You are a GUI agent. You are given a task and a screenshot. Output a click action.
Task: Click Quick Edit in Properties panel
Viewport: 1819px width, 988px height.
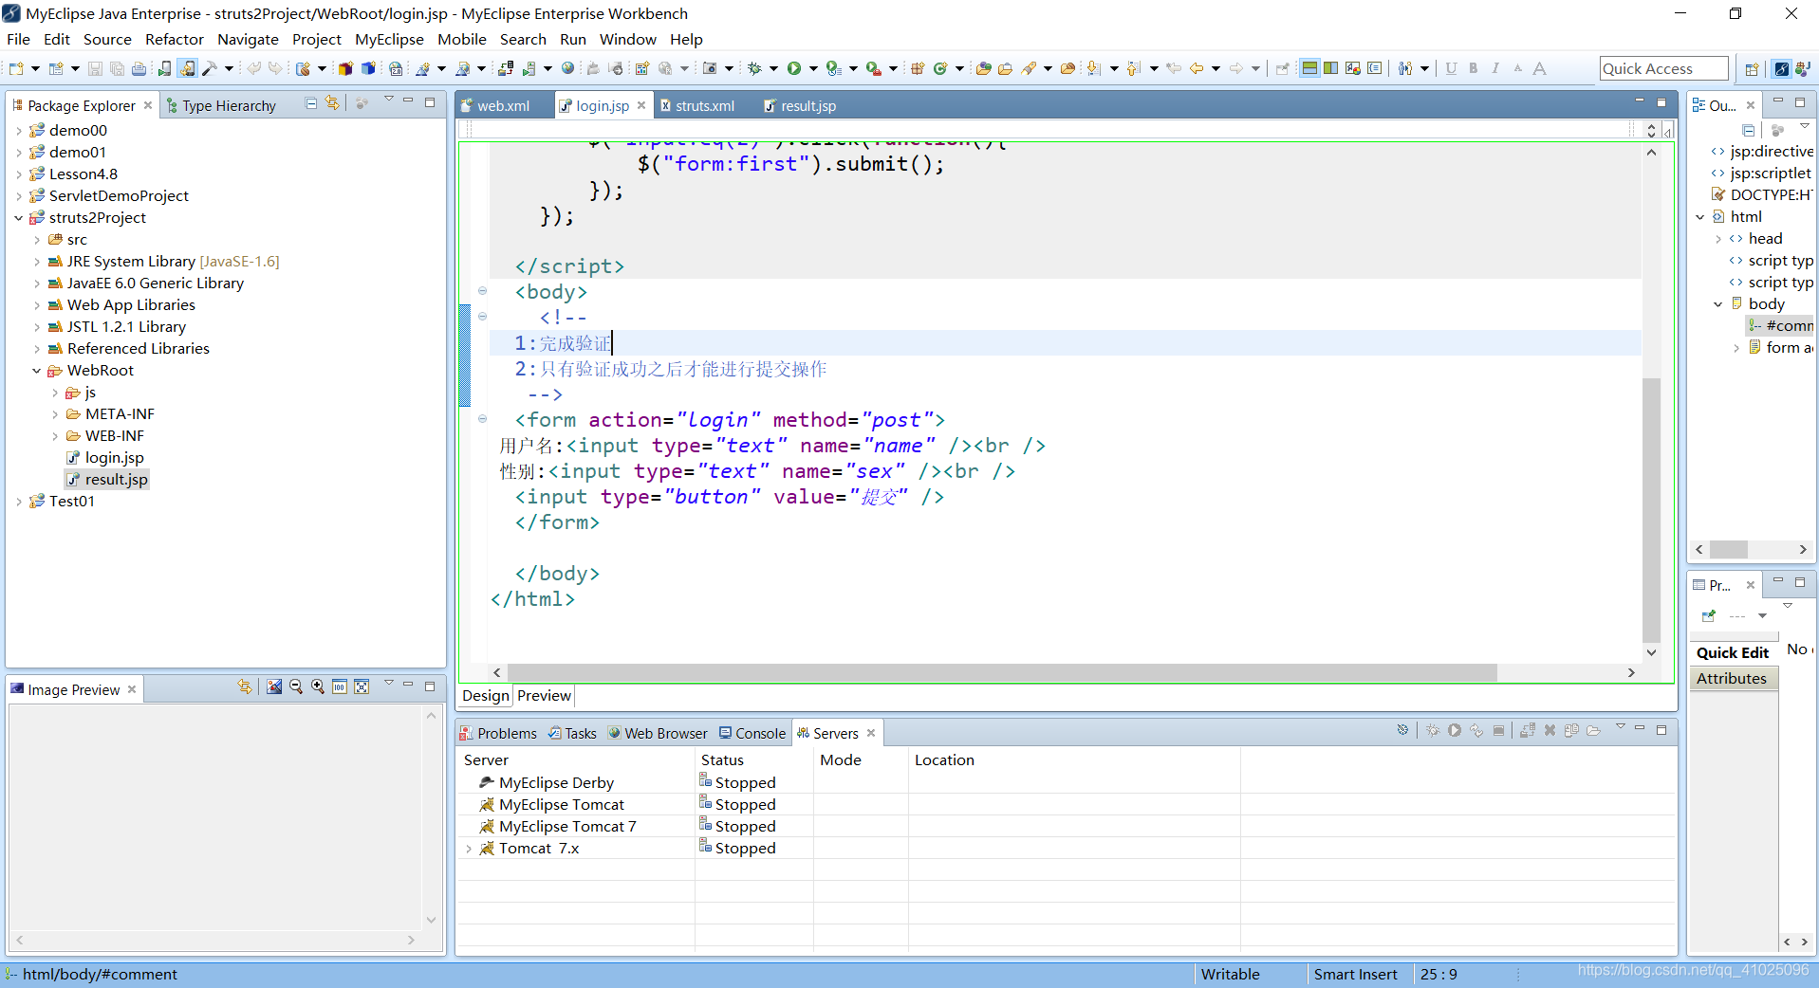pyautogui.click(x=1733, y=652)
